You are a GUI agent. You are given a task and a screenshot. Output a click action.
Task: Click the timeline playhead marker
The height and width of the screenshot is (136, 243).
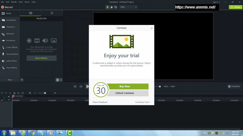[x=14, y=96]
